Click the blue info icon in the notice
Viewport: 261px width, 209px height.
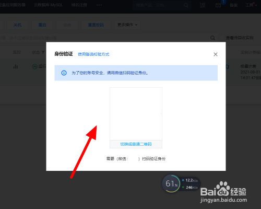point(64,73)
